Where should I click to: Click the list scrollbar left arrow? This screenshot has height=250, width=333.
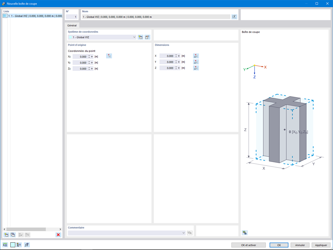click(x=5, y=229)
